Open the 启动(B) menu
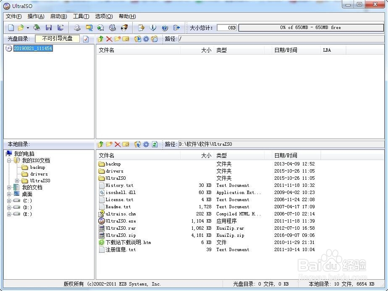Image resolution: width=388 pixels, height=291 pixels. [58, 16]
